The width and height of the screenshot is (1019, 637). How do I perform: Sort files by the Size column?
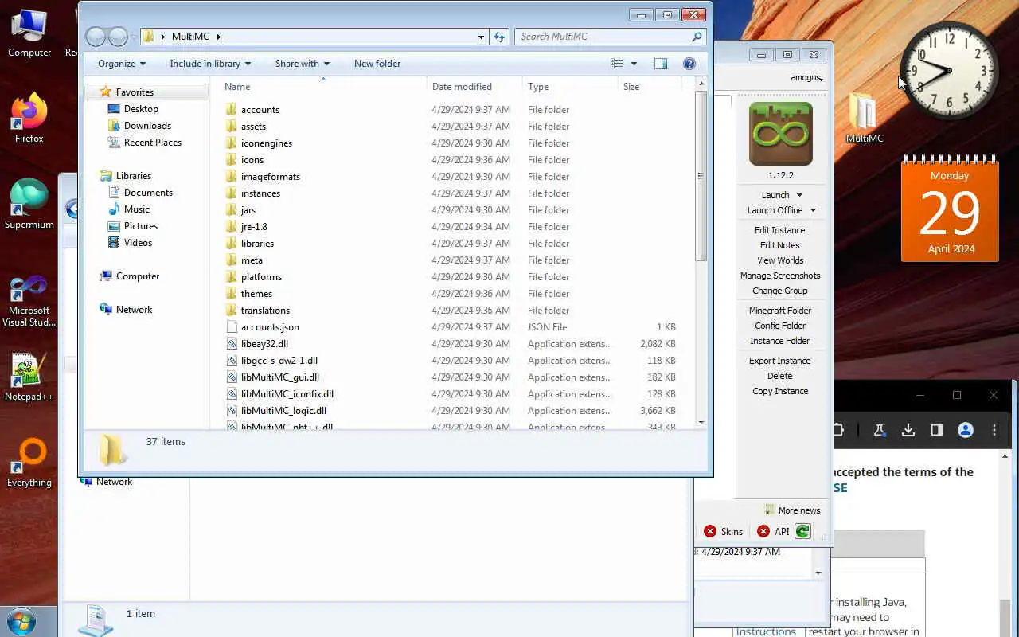click(649, 87)
